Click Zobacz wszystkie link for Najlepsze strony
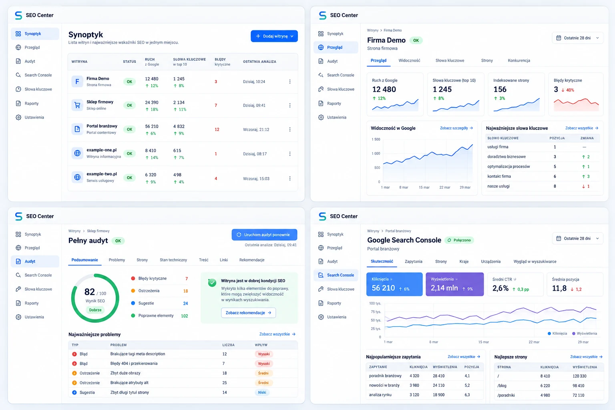Viewport: 615px width, 410px height. tap(587, 357)
